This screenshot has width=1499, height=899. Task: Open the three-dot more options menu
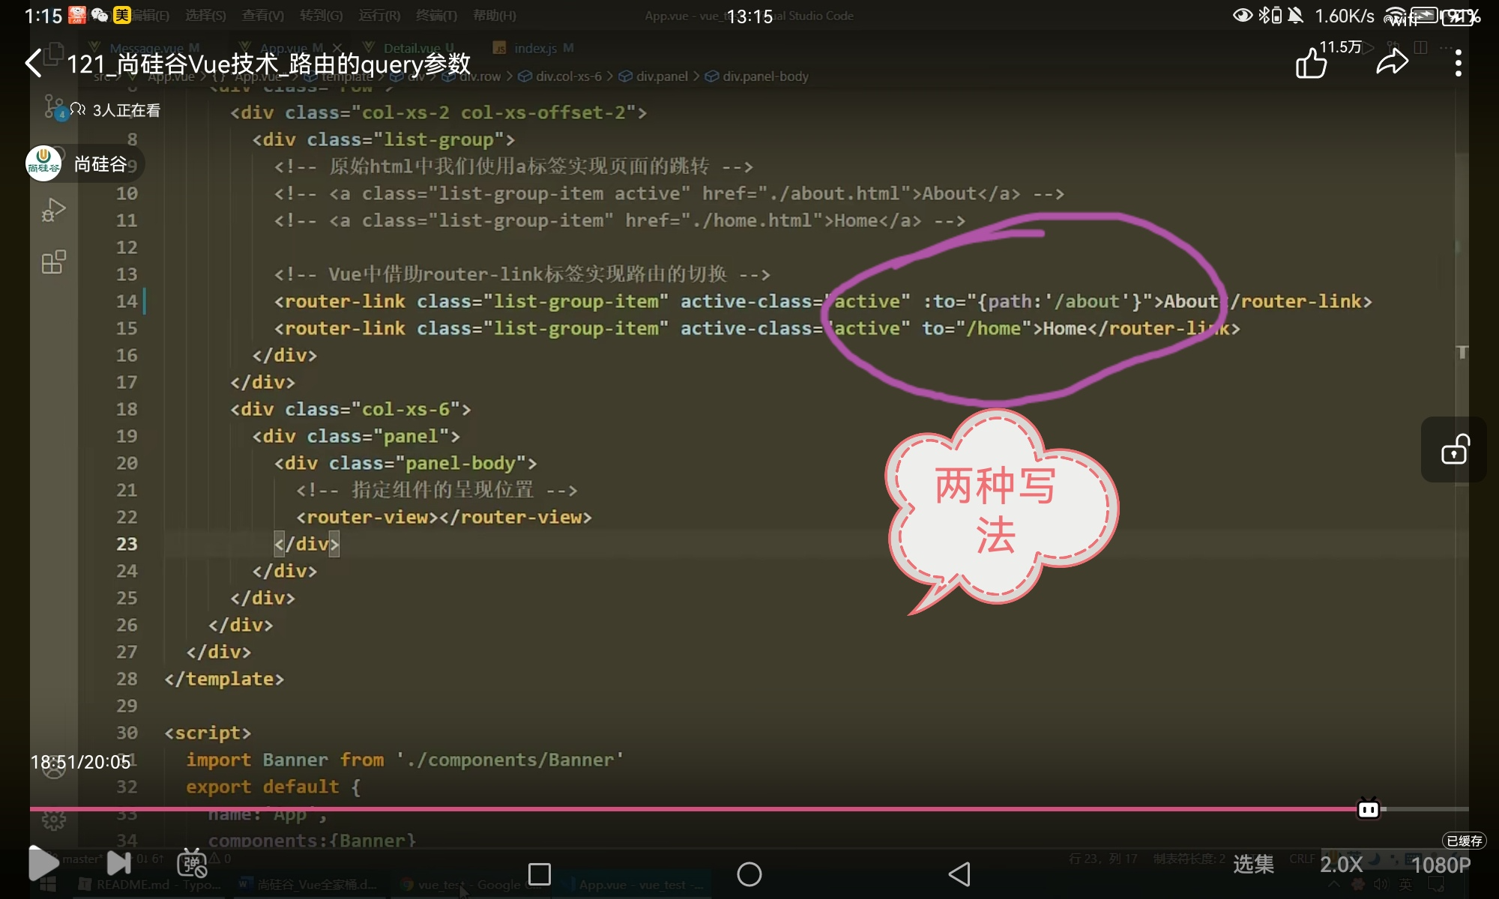click(x=1458, y=64)
